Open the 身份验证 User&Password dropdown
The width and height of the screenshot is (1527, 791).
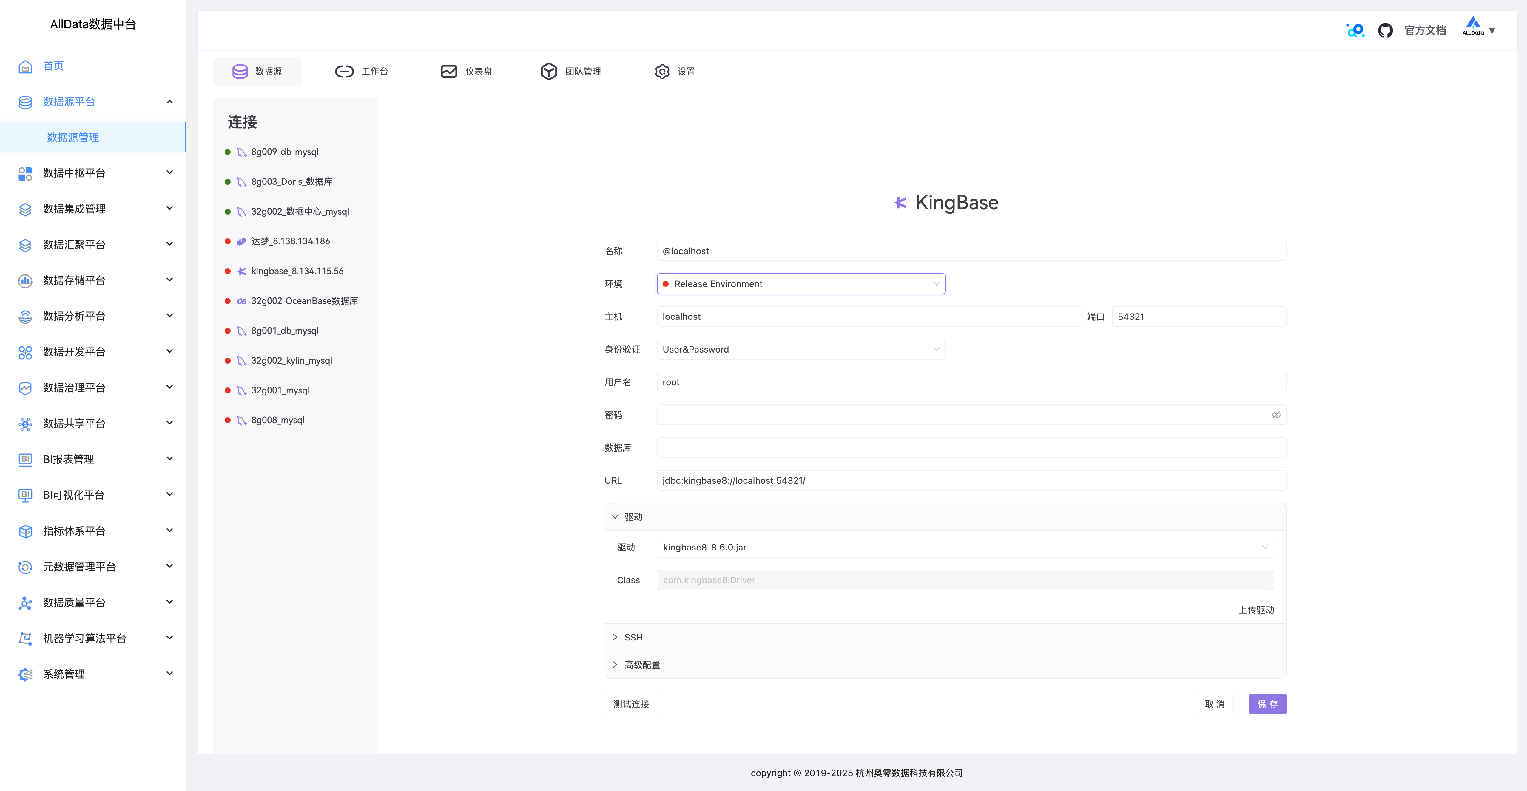(x=801, y=349)
